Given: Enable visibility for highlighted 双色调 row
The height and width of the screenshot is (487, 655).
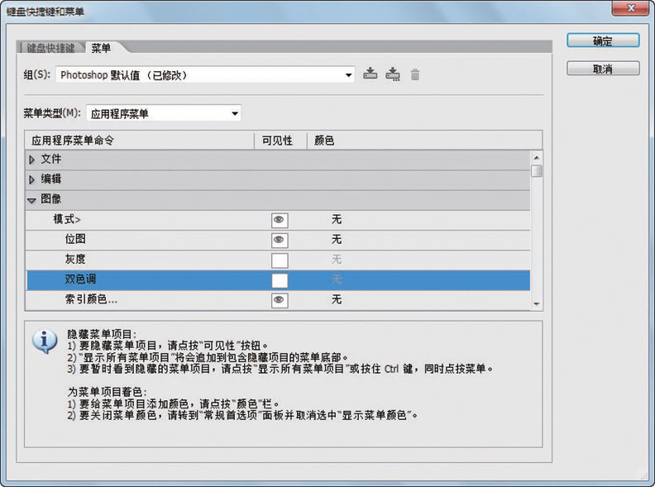Looking at the screenshot, I should (280, 279).
